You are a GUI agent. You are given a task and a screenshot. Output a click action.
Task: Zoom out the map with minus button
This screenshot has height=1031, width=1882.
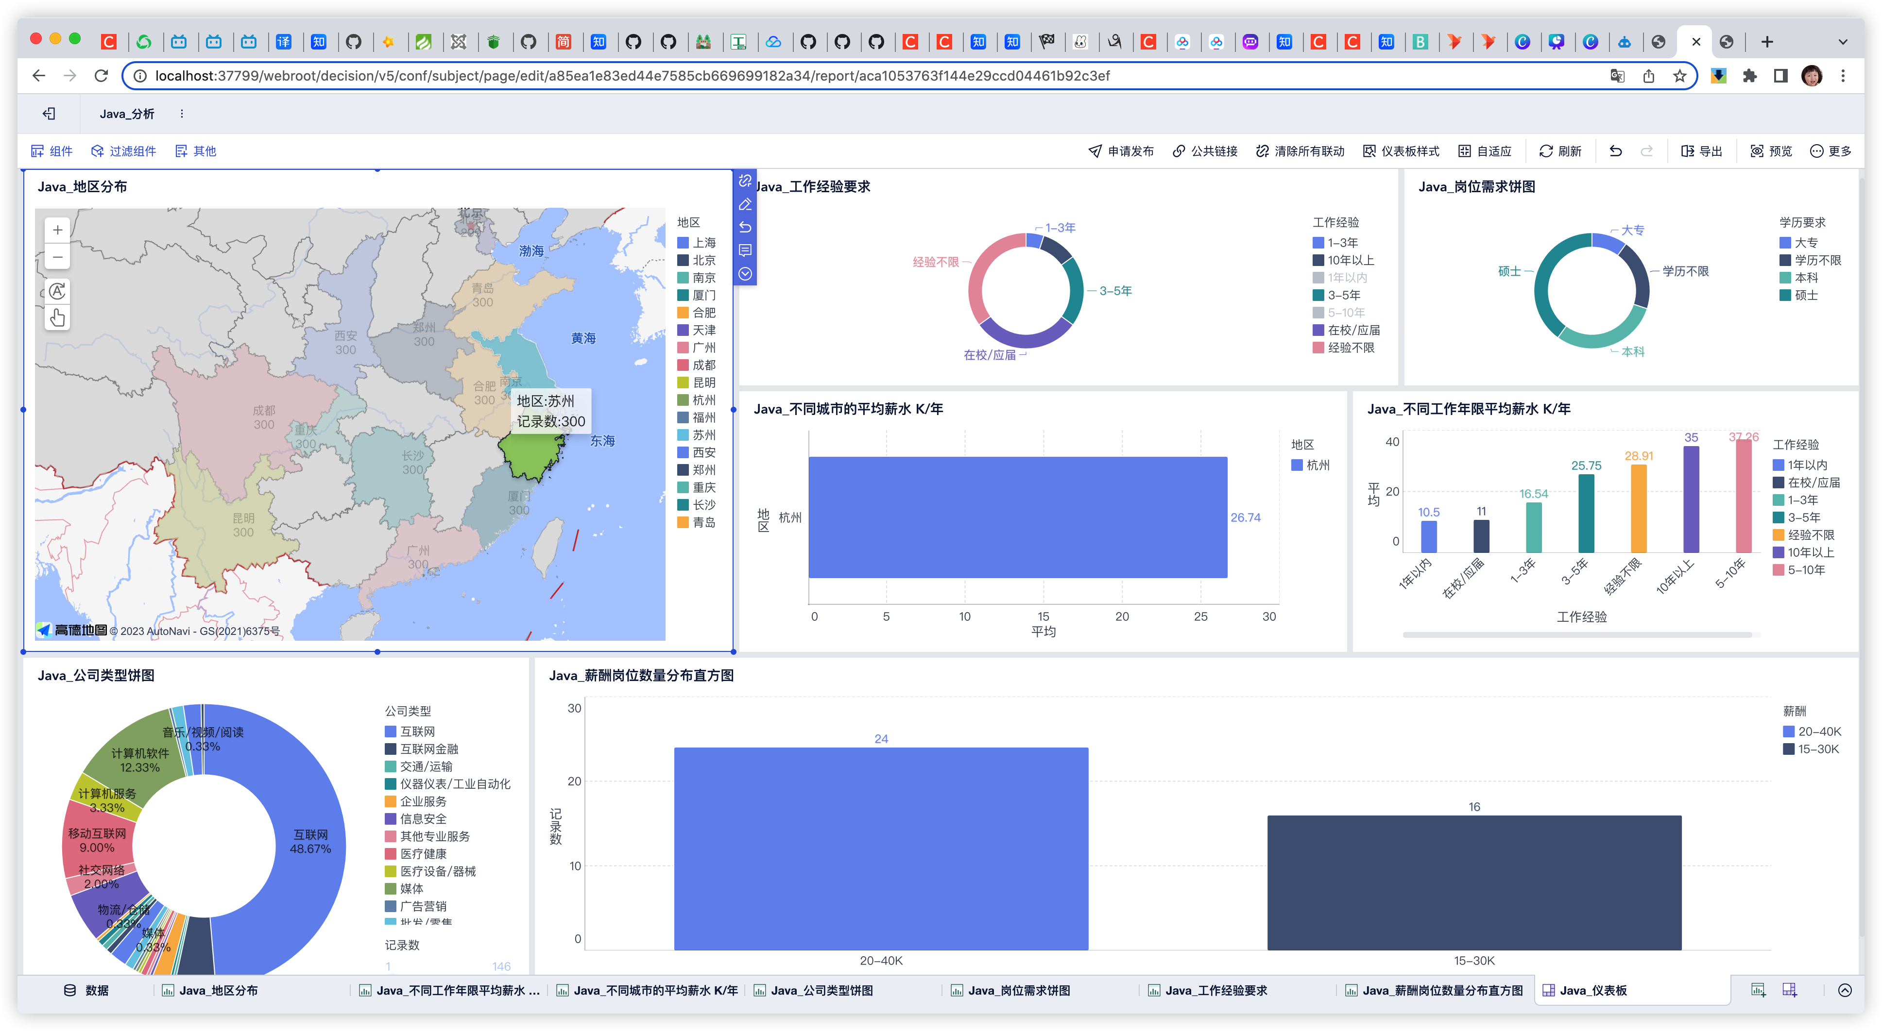[57, 257]
